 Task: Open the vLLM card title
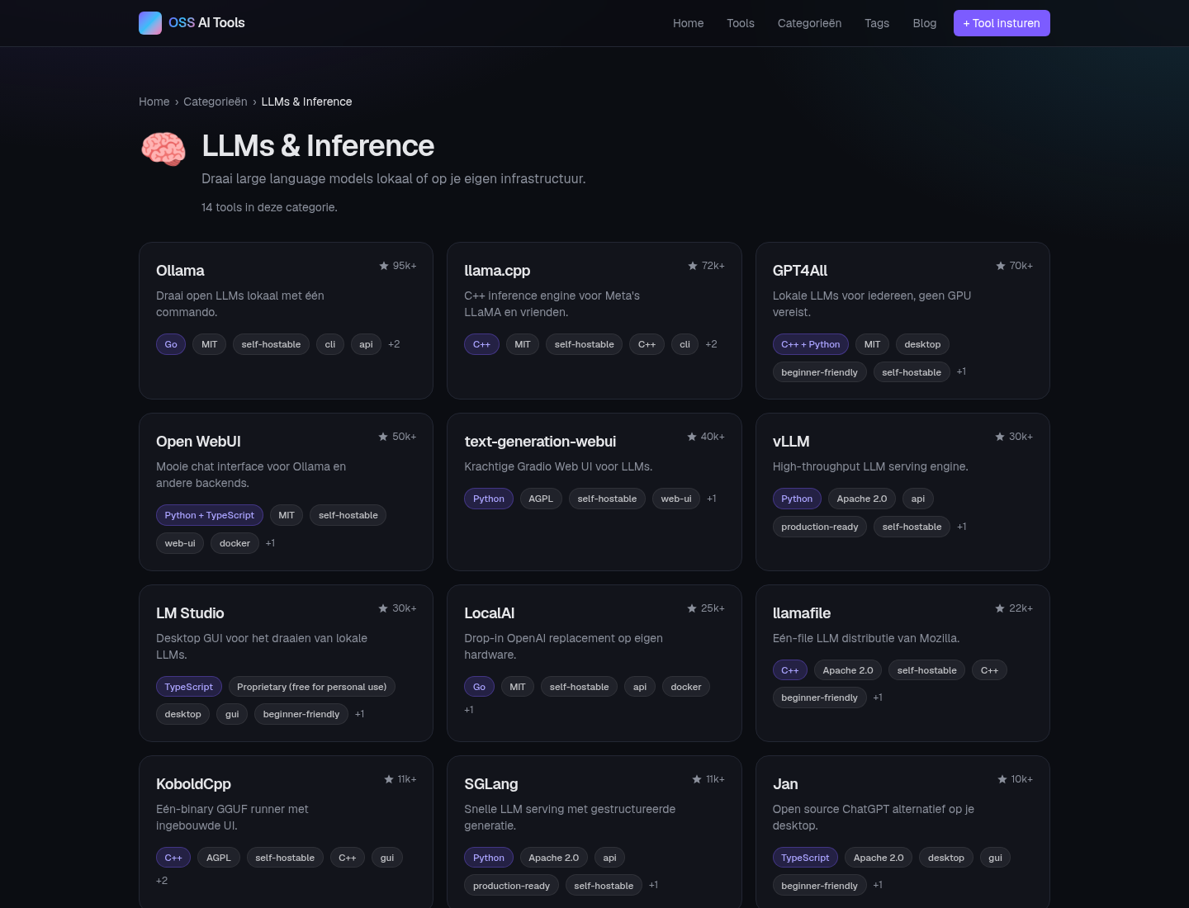pyautogui.click(x=791, y=442)
